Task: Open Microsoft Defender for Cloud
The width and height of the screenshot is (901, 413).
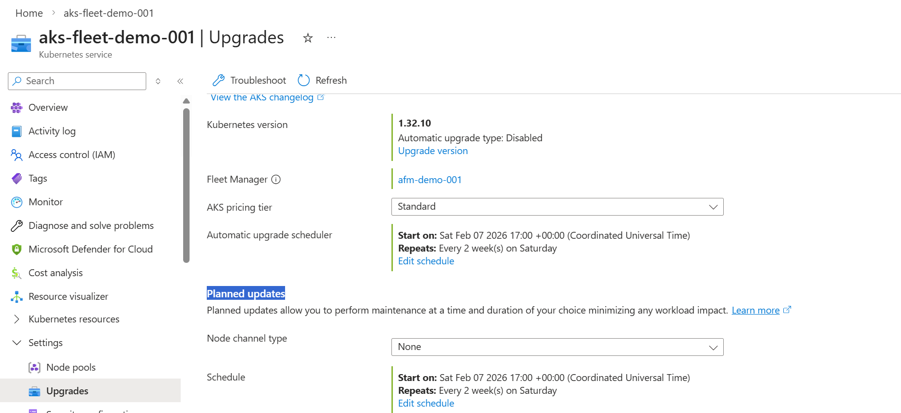Action: coord(91,249)
